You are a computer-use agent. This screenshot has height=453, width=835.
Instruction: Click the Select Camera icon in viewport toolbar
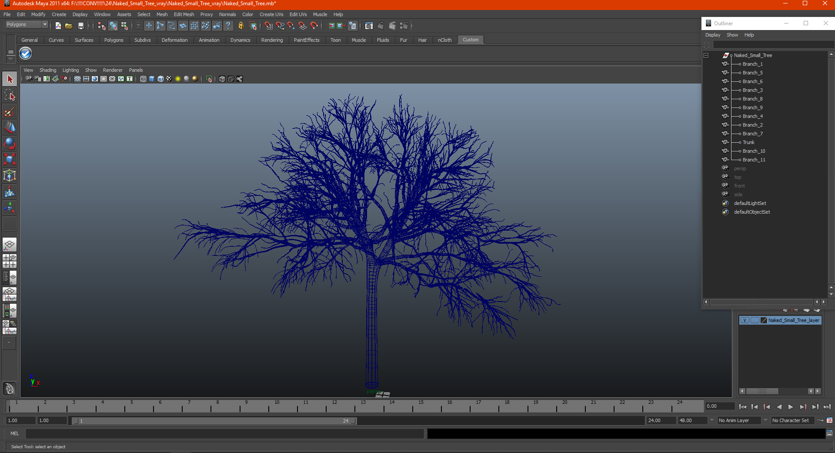(x=29, y=79)
